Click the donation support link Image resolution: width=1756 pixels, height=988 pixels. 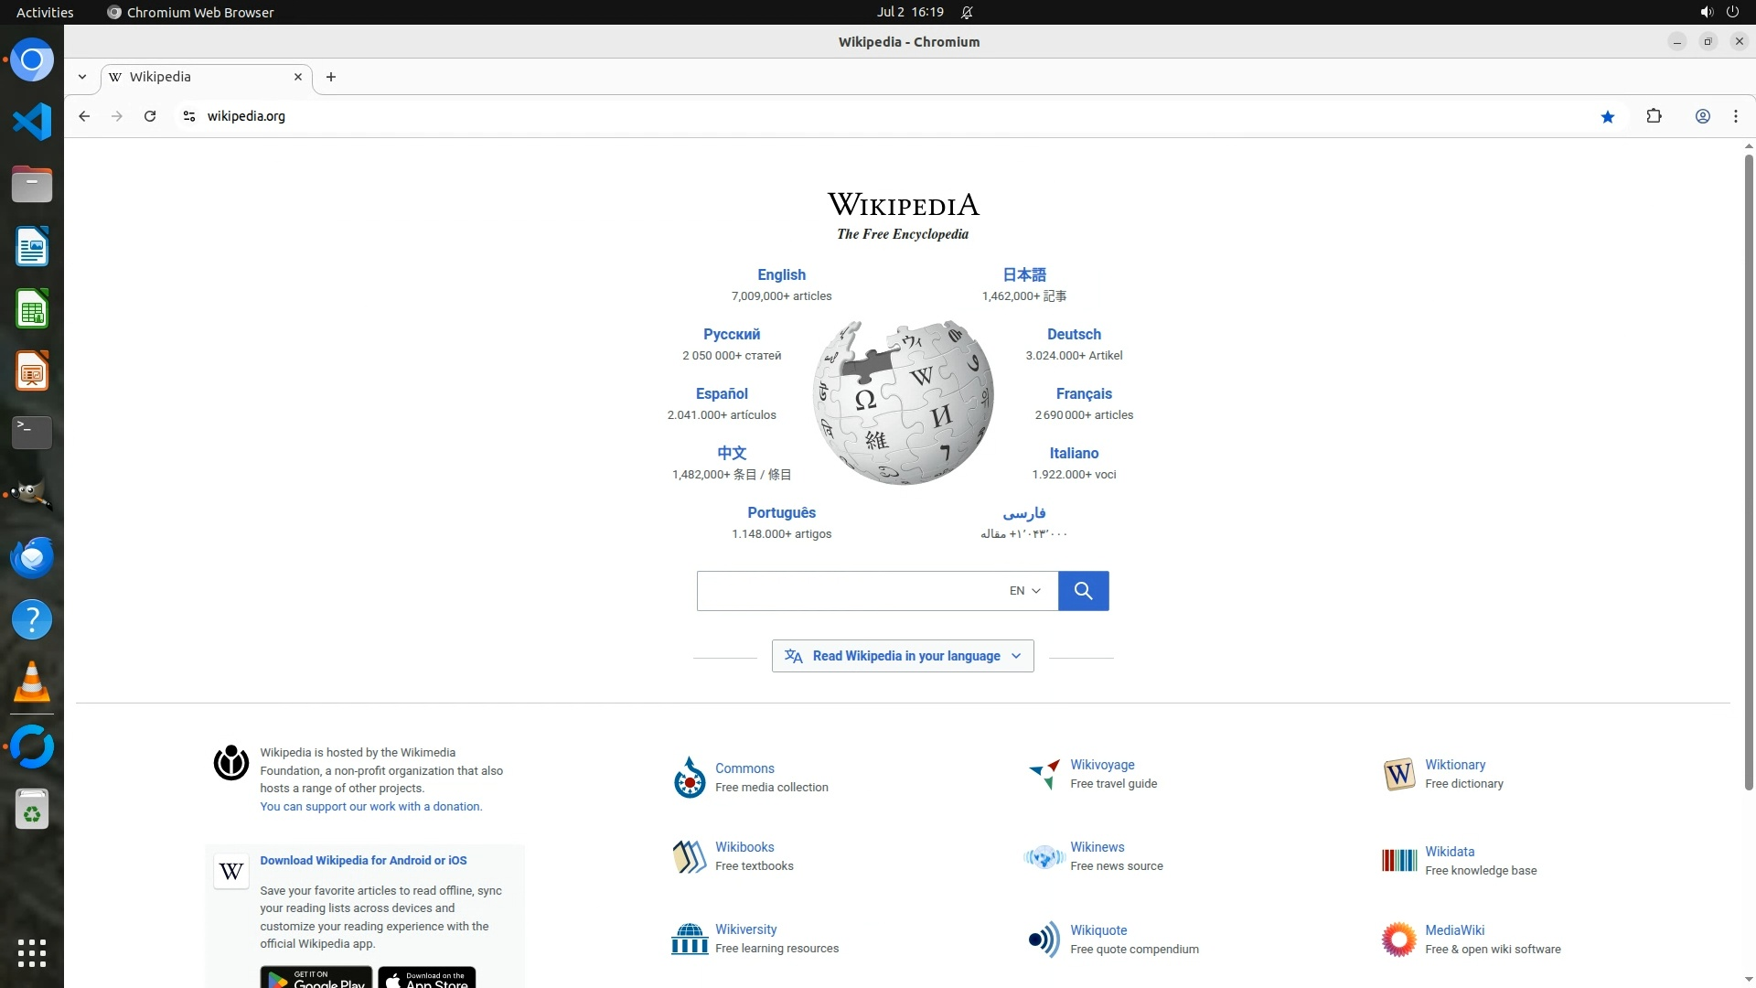pos(370,807)
